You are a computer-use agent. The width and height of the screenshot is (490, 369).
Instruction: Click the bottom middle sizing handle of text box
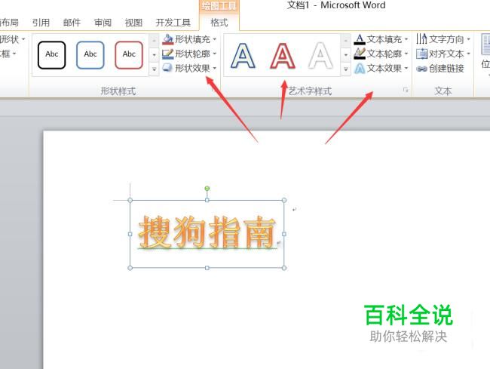207,268
